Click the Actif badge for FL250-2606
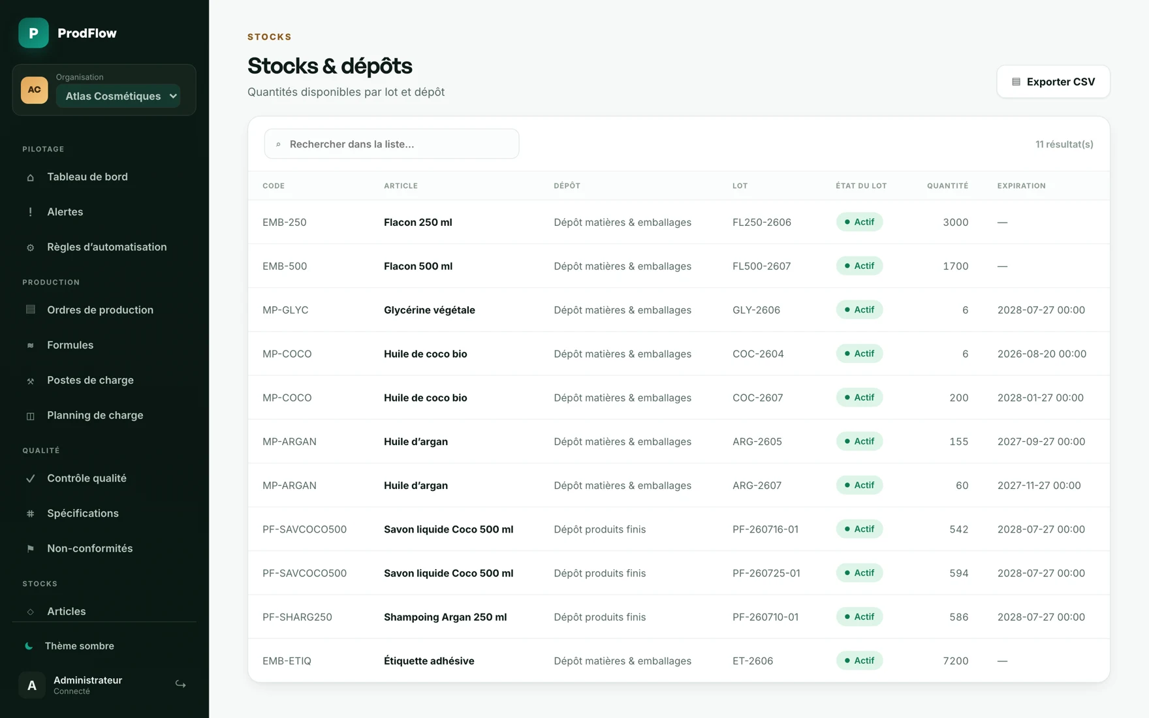 point(859,222)
